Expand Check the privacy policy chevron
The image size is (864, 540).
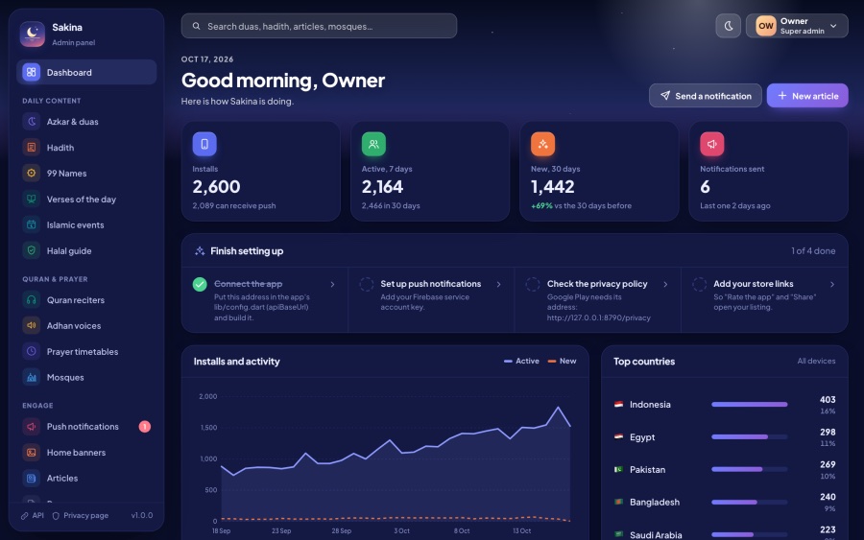665,284
